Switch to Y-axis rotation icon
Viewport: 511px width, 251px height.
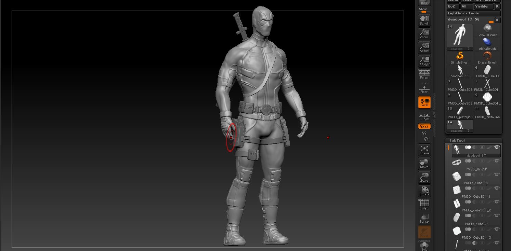coord(424,133)
